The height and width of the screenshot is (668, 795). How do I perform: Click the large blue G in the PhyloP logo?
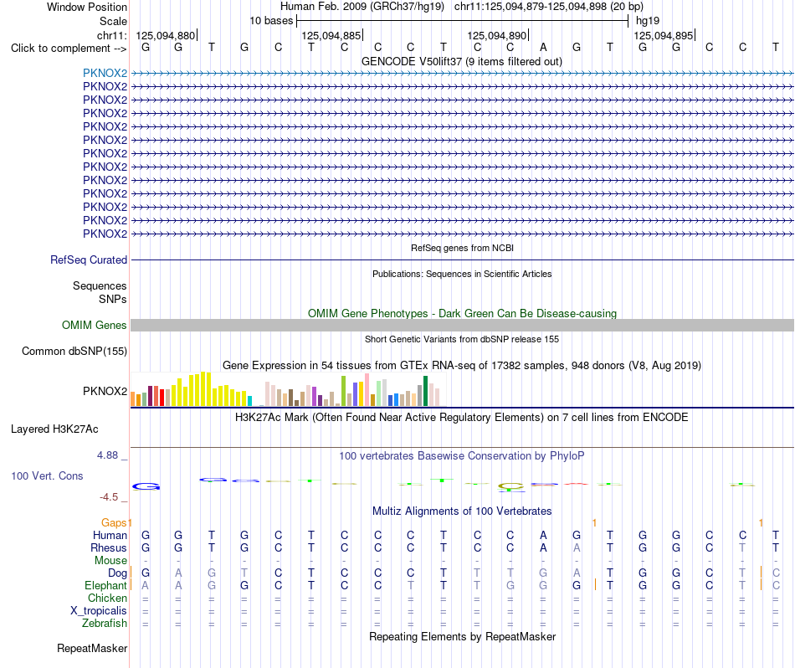pyautogui.click(x=146, y=487)
